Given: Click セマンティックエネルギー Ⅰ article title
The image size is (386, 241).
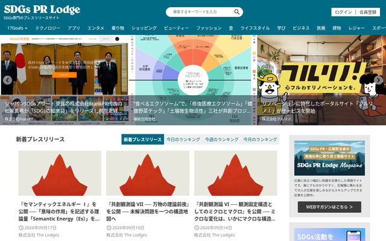Looking at the screenshot, I should click(x=59, y=211).
